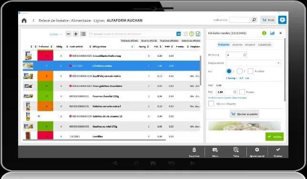The height and width of the screenshot is (179, 307).
Task: Open the Lentilles product thumbnail
Action: click(x=28, y=136)
